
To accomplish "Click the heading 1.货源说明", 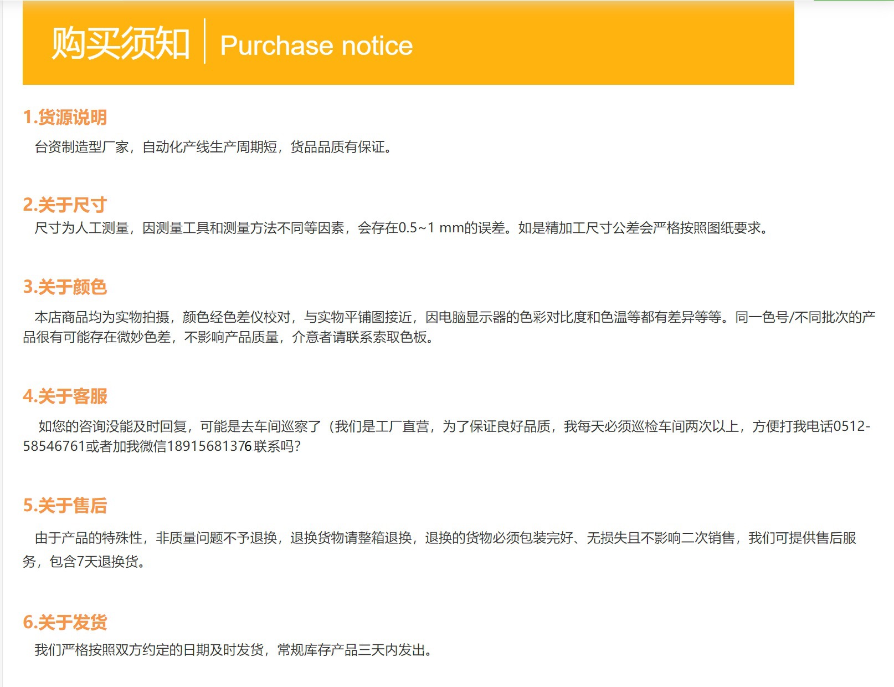I will (x=65, y=118).
